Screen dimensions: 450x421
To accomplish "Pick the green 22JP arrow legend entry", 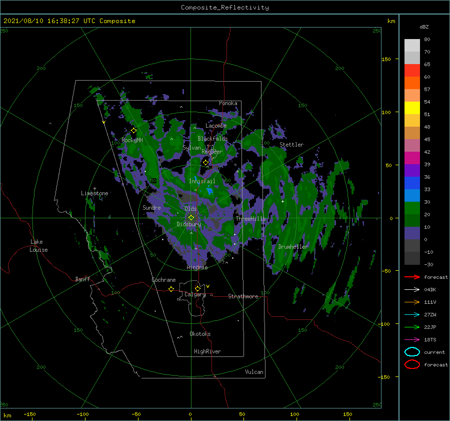I will (x=412, y=327).
